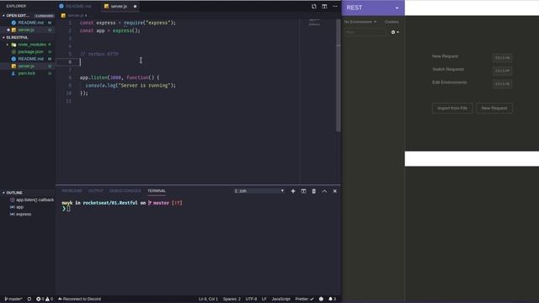Image resolution: width=539 pixels, height=303 pixels.
Task: Open the editor more actions ellipsis
Action: pos(335,6)
